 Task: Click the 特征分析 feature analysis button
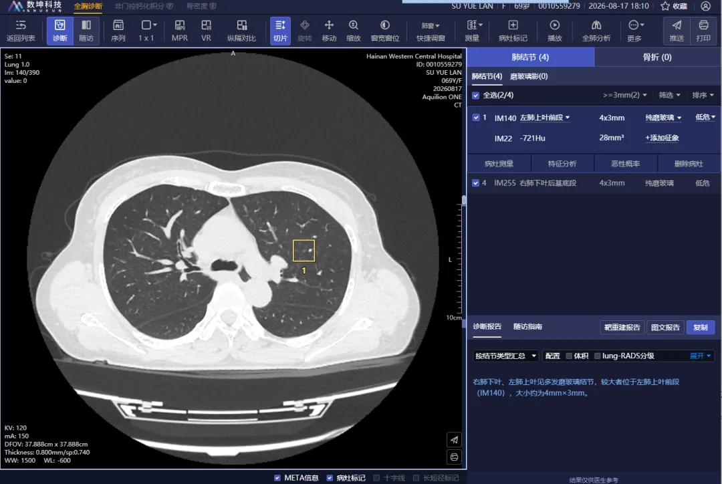coord(562,164)
